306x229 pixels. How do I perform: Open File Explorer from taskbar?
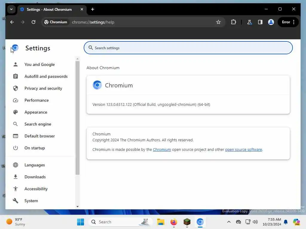[160, 222]
